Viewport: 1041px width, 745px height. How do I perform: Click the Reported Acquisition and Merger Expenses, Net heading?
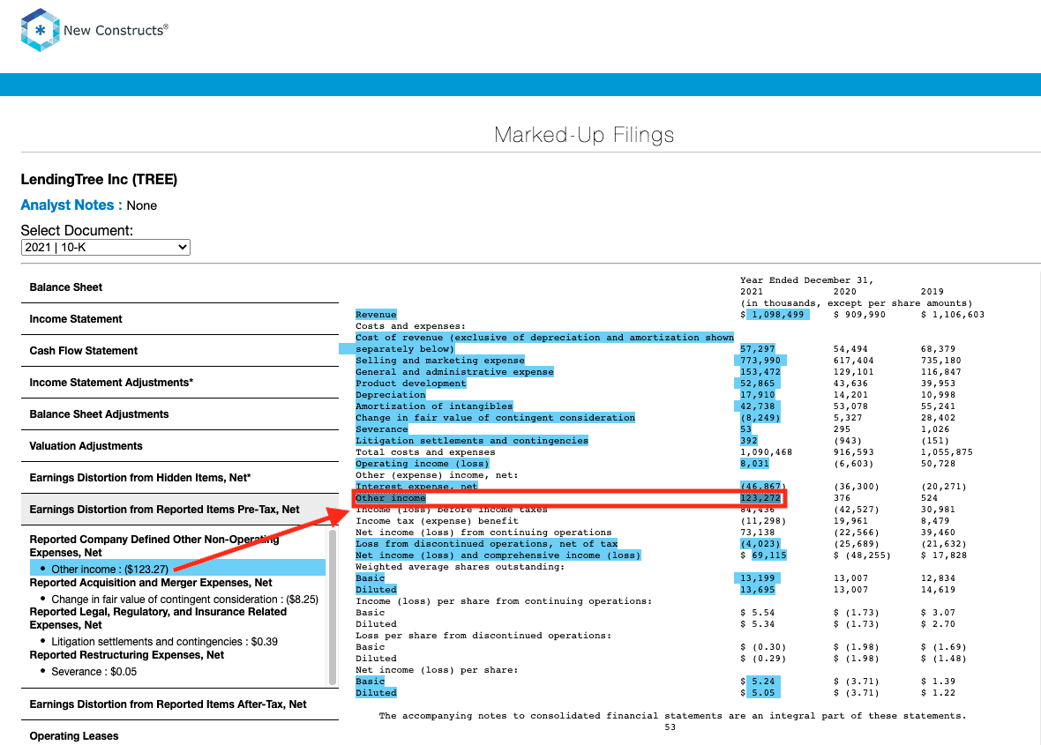coord(151,583)
